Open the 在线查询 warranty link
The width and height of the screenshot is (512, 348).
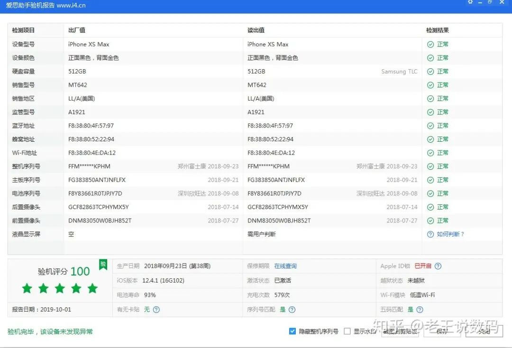(x=285, y=266)
